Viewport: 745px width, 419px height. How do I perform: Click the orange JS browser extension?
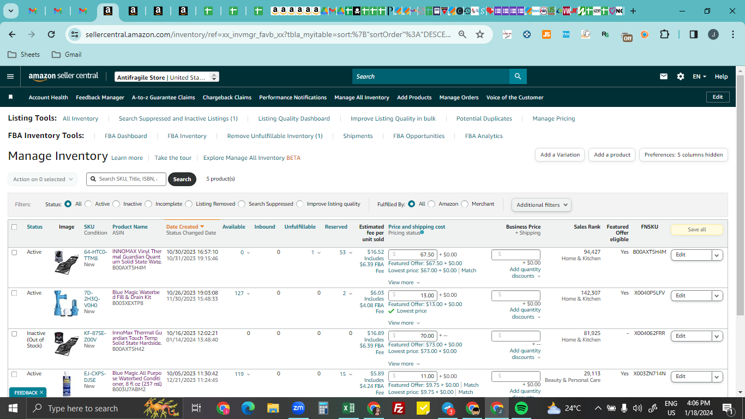click(x=546, y=34)
